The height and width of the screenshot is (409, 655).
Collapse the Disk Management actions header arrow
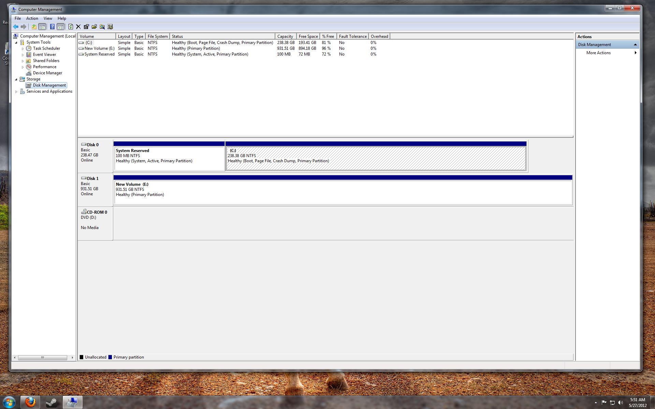tap(635, 45)
